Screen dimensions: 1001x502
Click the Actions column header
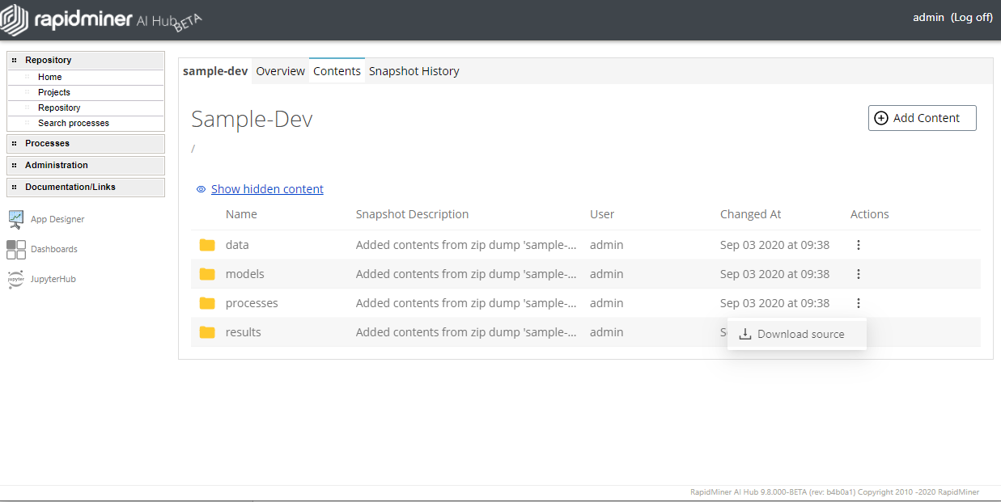(x=870, y=214)
